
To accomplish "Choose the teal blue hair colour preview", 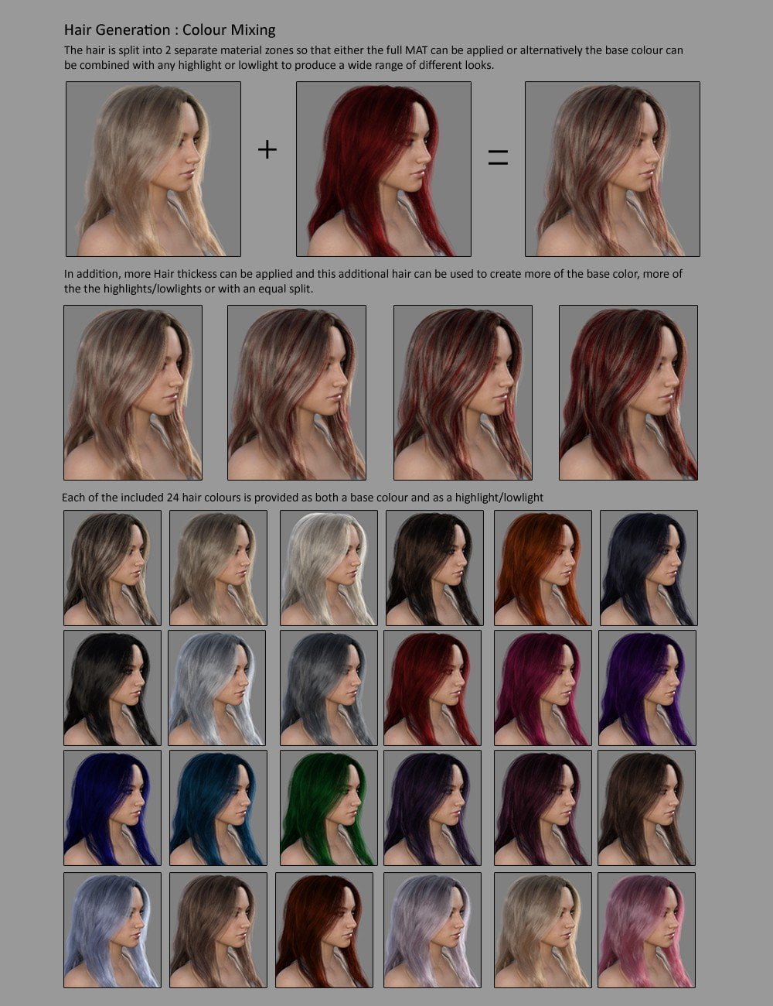I will pyautogui.click(x=219, y=807).
